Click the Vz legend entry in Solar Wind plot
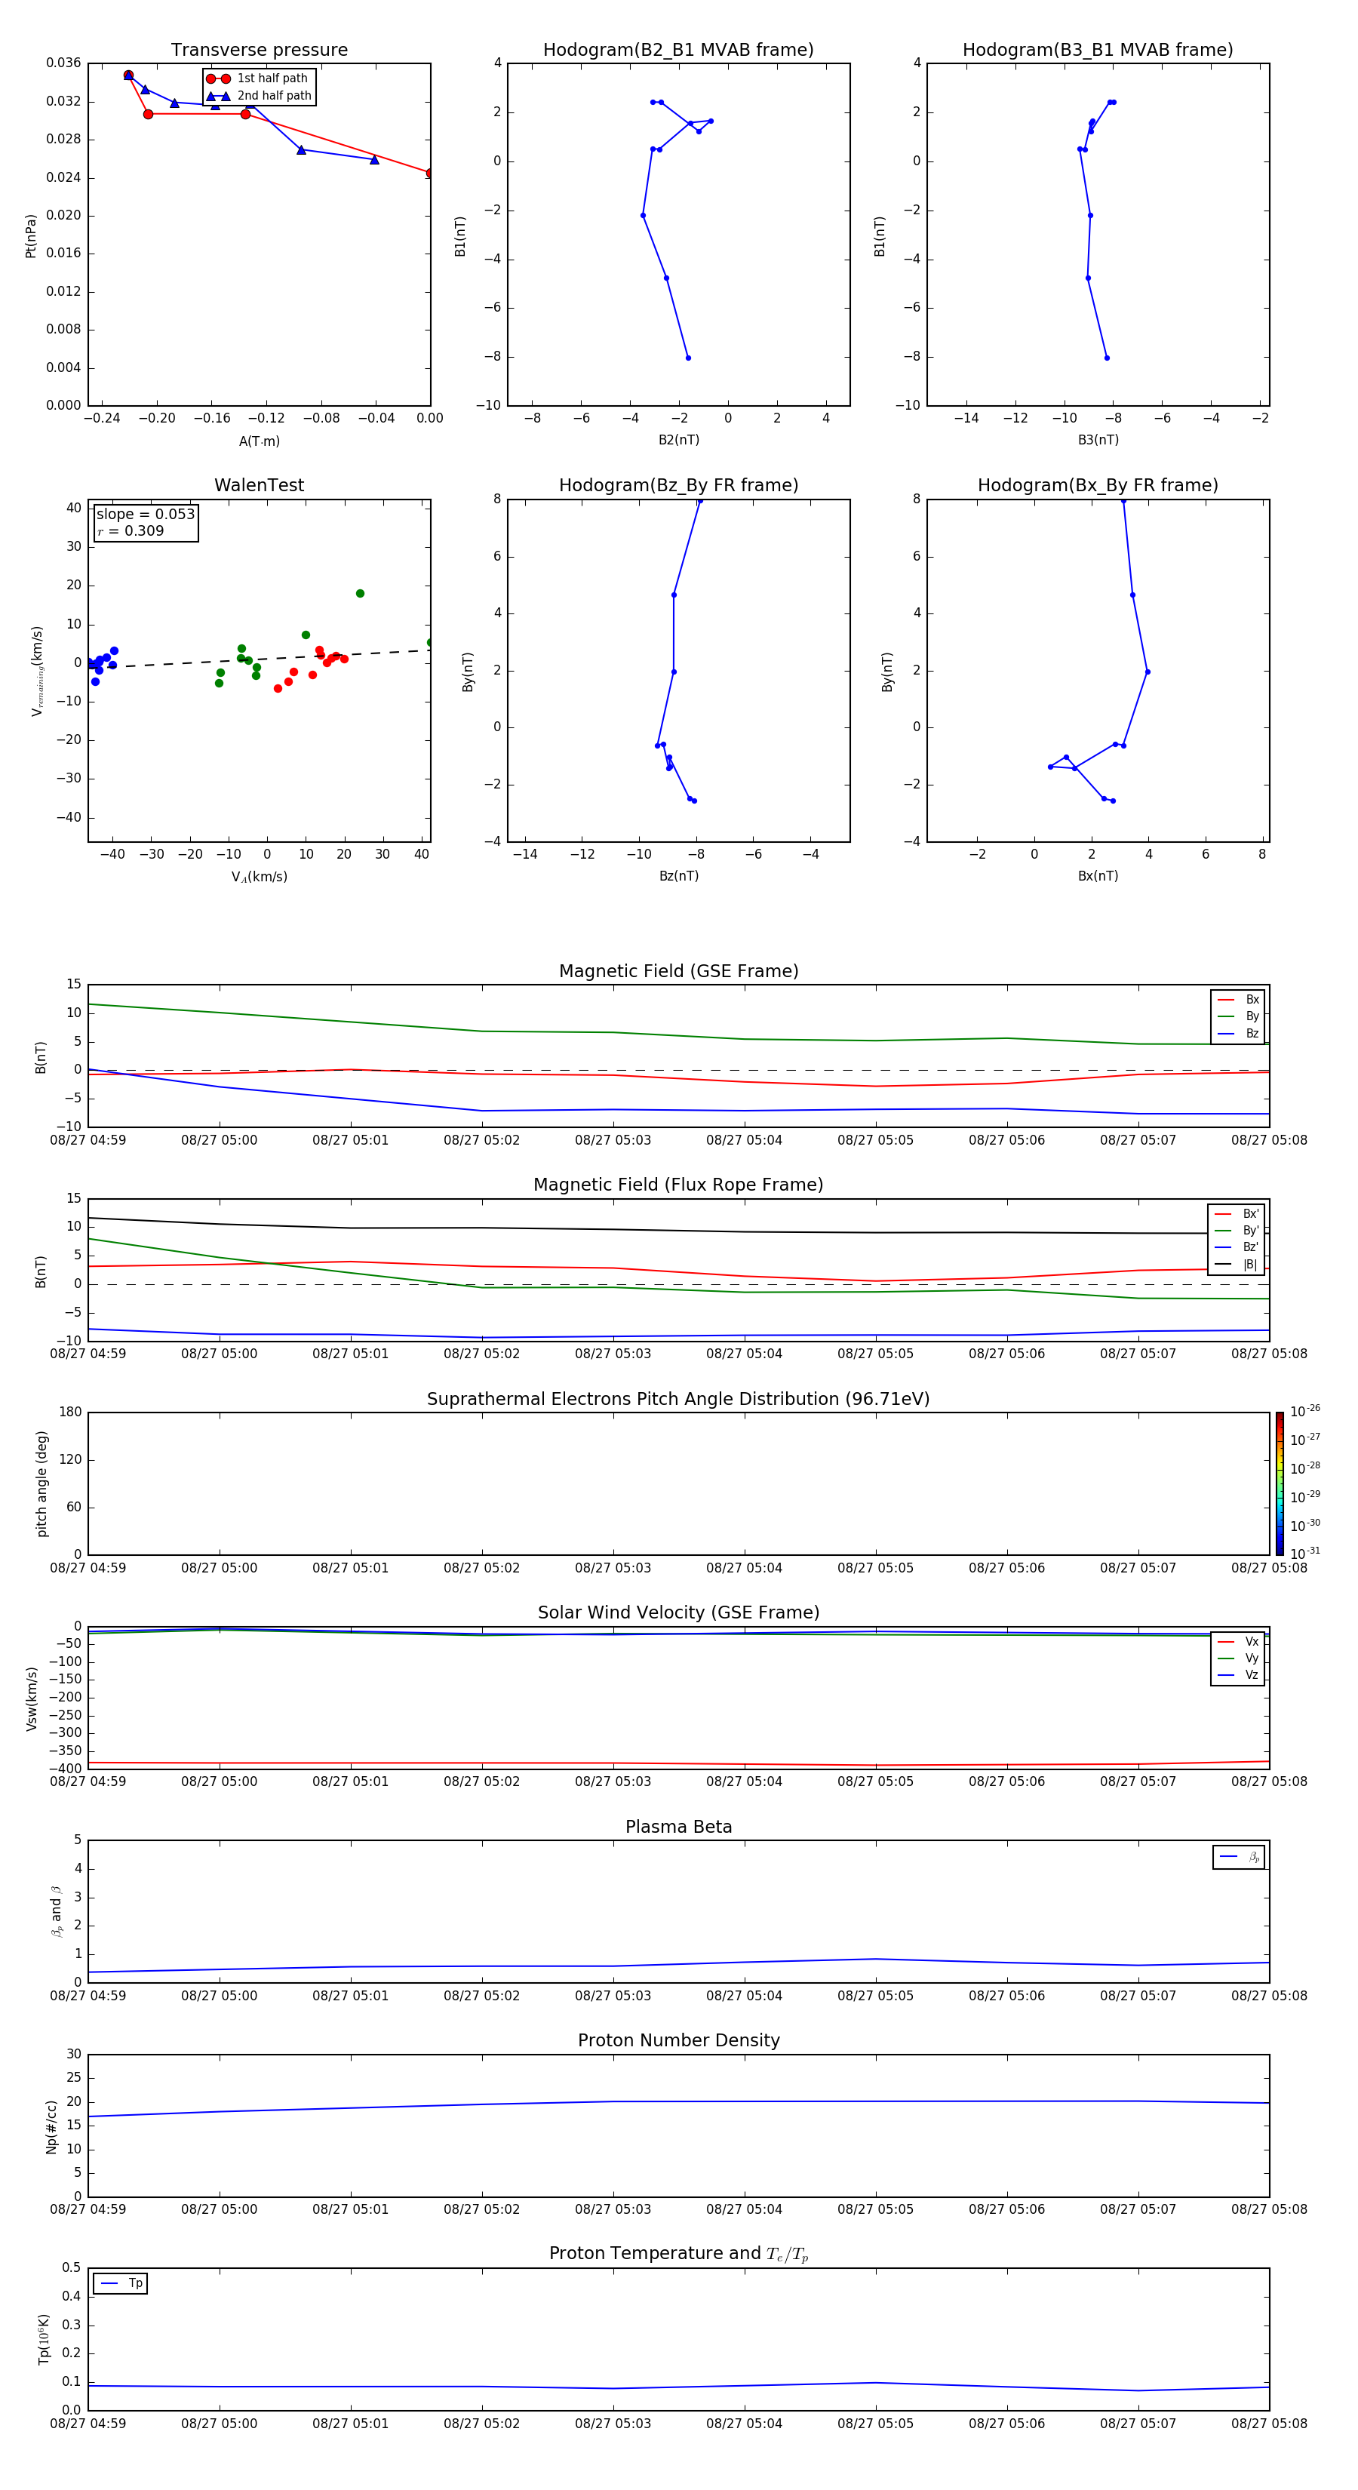Image resolution: width=1358 pixels, height=2490 pixels. [x=1238, y=1675]
